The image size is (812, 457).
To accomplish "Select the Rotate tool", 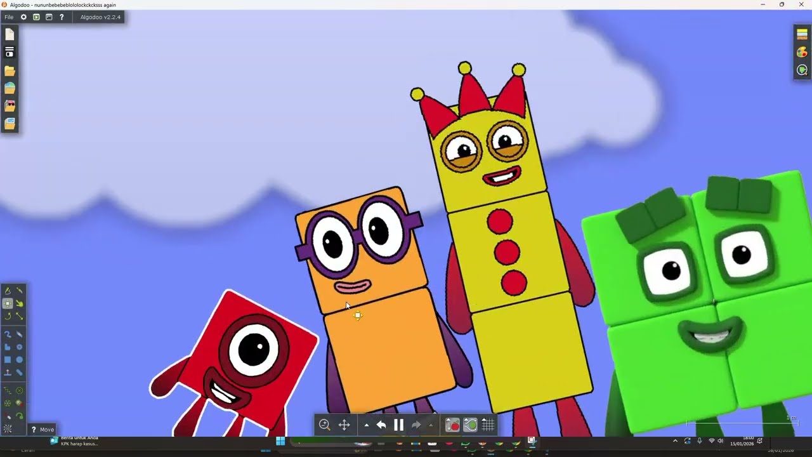I will tap(8, 315).
